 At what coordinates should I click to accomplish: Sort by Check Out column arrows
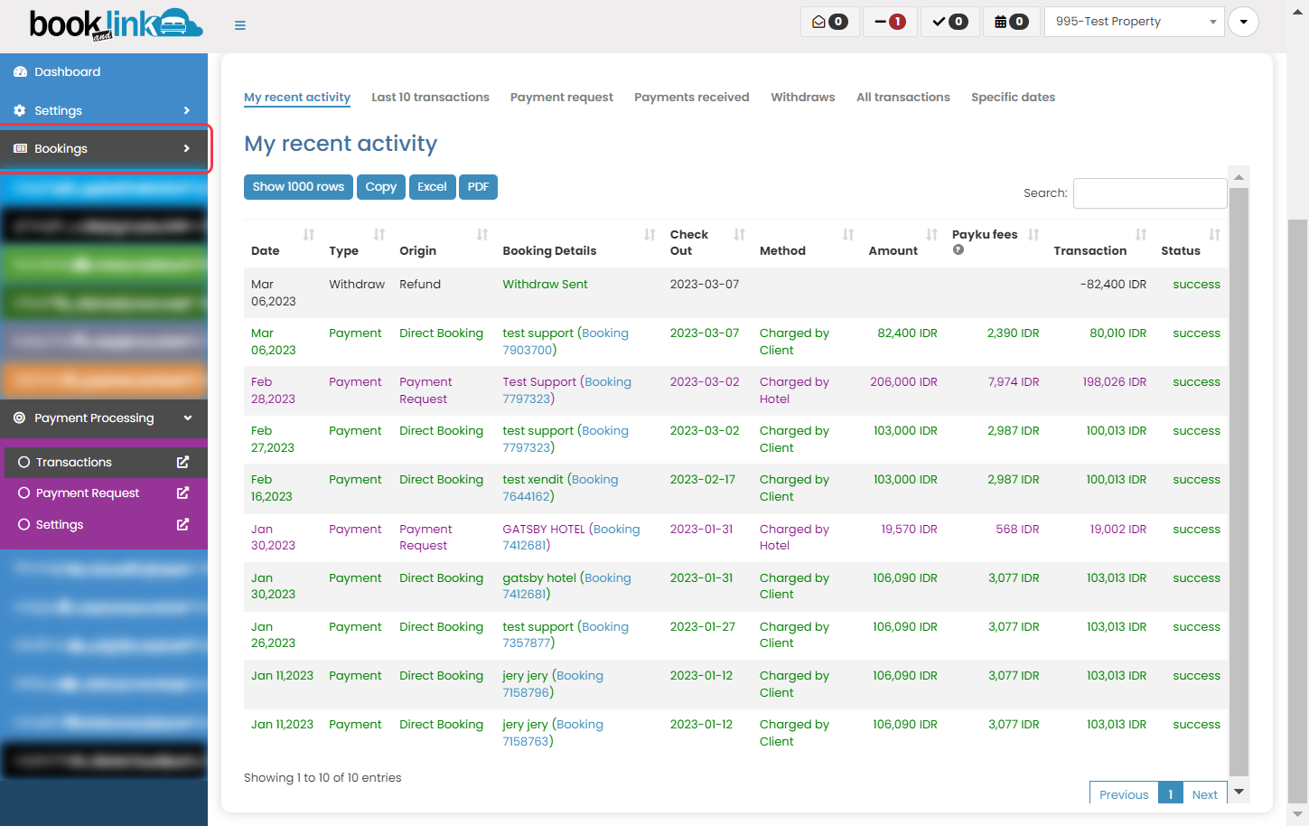coord(740,235)
